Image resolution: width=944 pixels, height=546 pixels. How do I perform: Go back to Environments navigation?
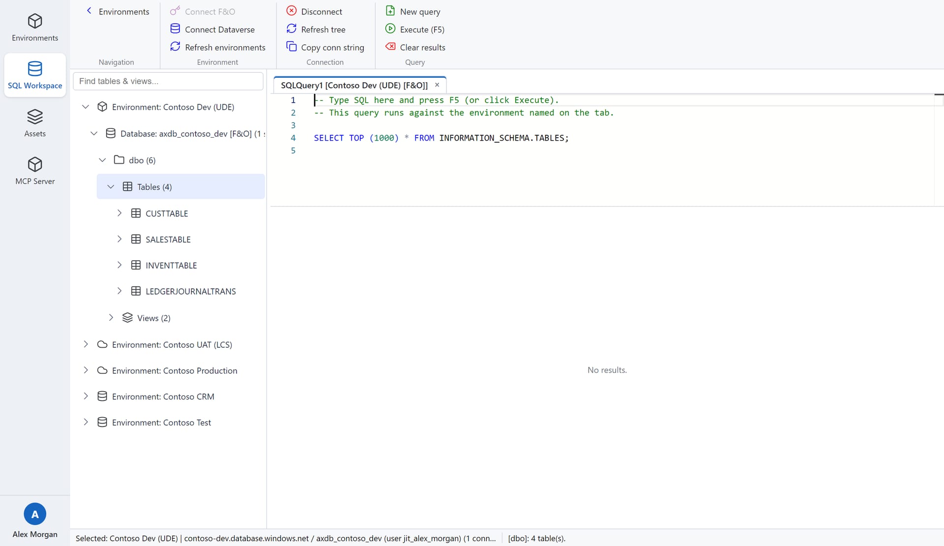(x=118, y=11)
